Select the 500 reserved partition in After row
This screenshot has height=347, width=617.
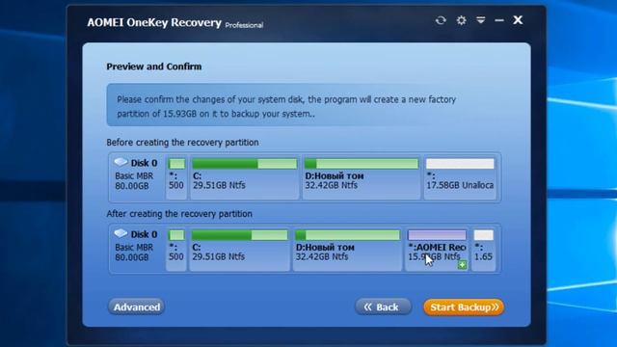click(176, 249)
